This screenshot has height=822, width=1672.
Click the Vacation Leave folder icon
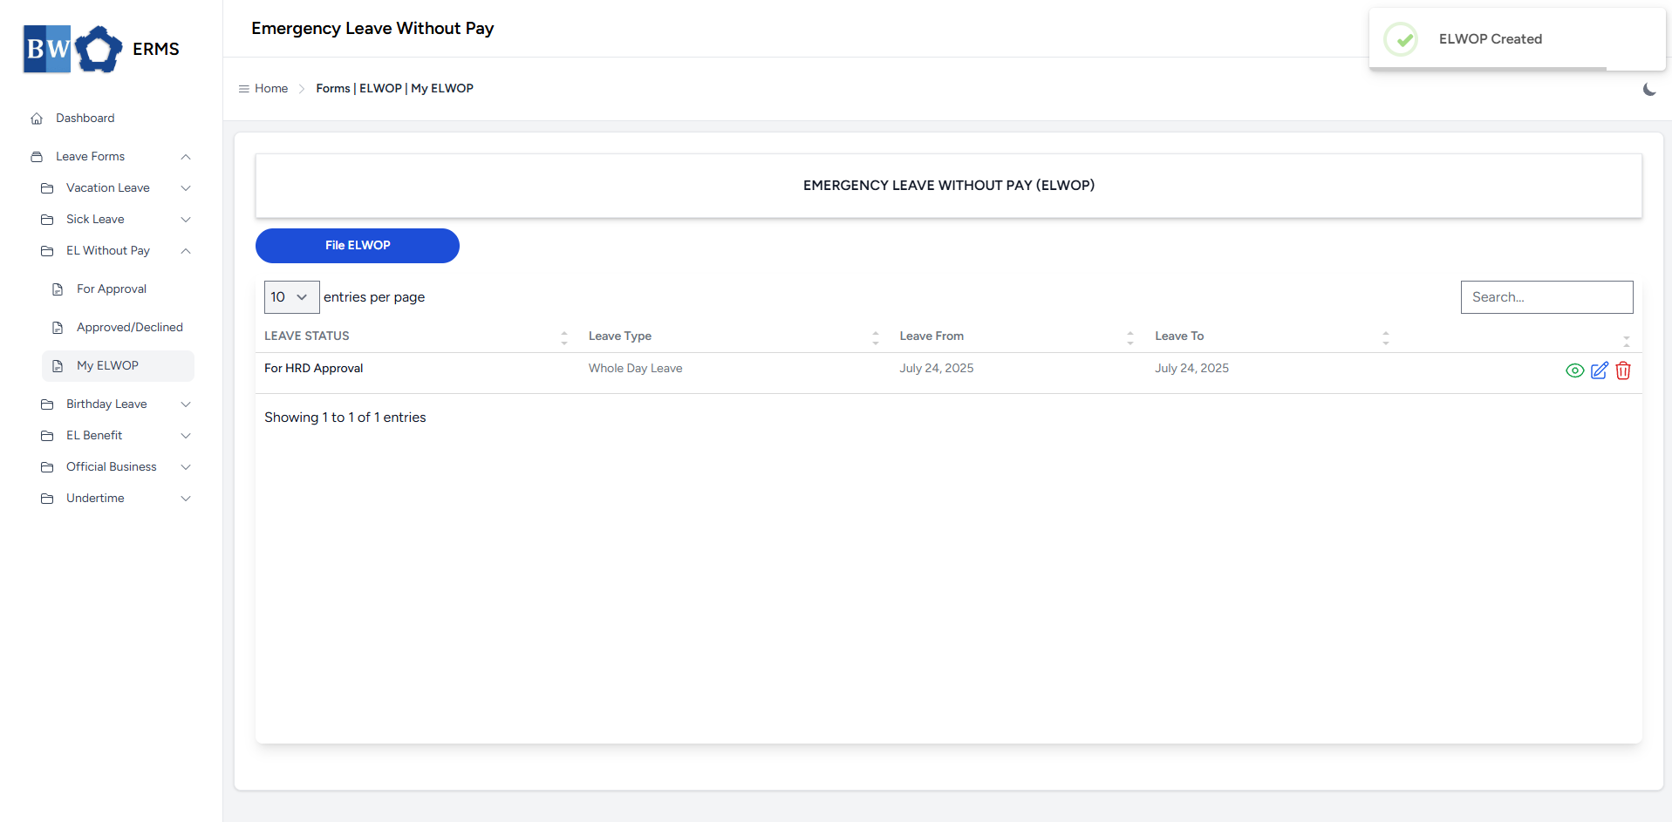[47, 188]
